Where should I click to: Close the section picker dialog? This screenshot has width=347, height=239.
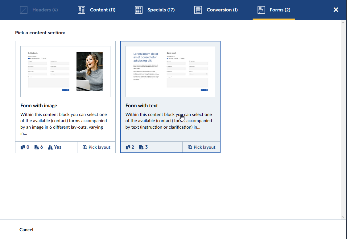point(336,10)
